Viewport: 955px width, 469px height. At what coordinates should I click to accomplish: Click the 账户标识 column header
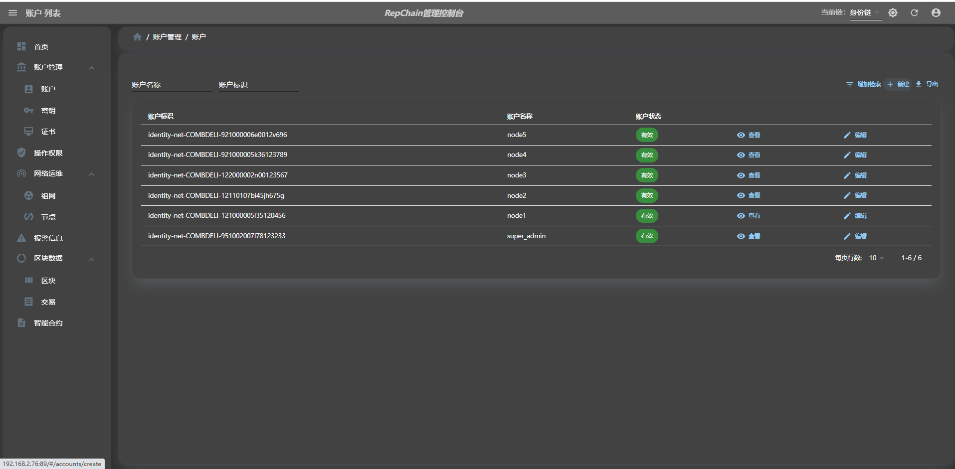click(x=161, y=116)
